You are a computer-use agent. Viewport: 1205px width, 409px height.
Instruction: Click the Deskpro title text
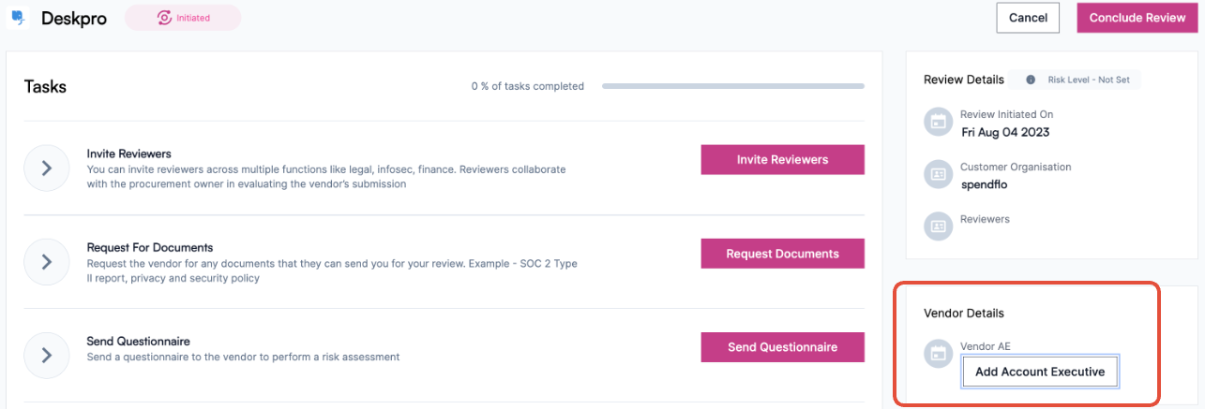coord(74,18)
